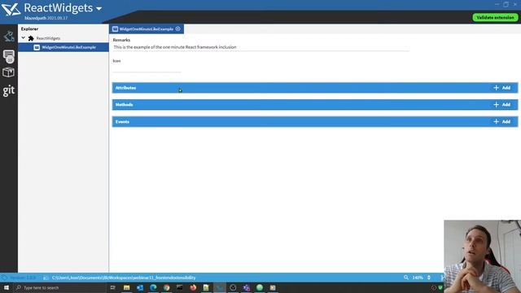Click the puzzle extension icon in Explorer
Viewport: 521px width, 293px height.
point(31,38)
